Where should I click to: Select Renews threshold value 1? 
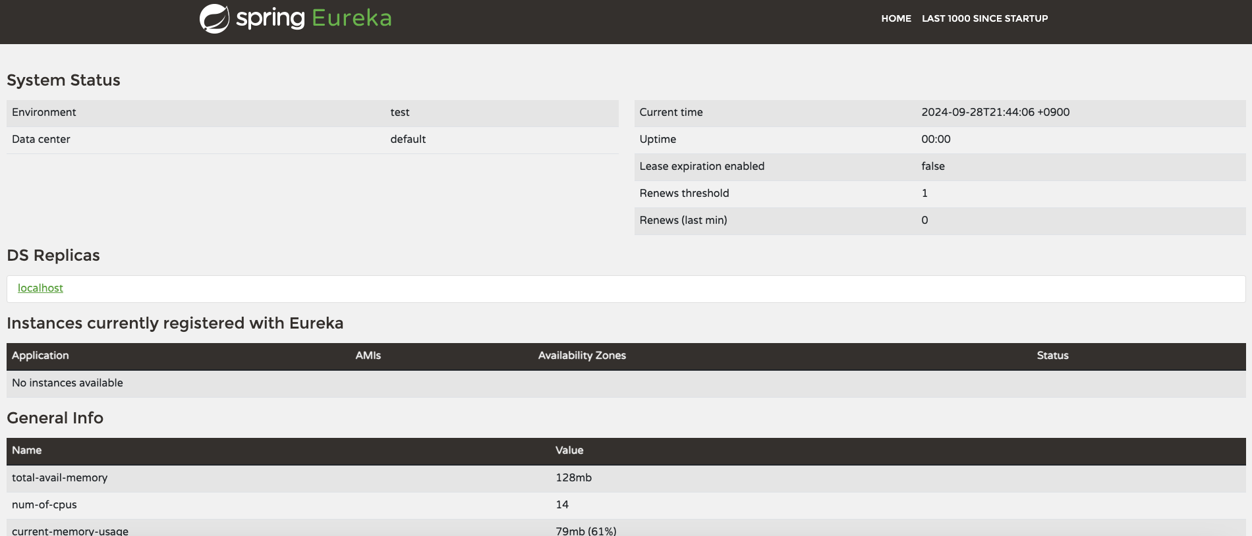(x=925, y=194)
